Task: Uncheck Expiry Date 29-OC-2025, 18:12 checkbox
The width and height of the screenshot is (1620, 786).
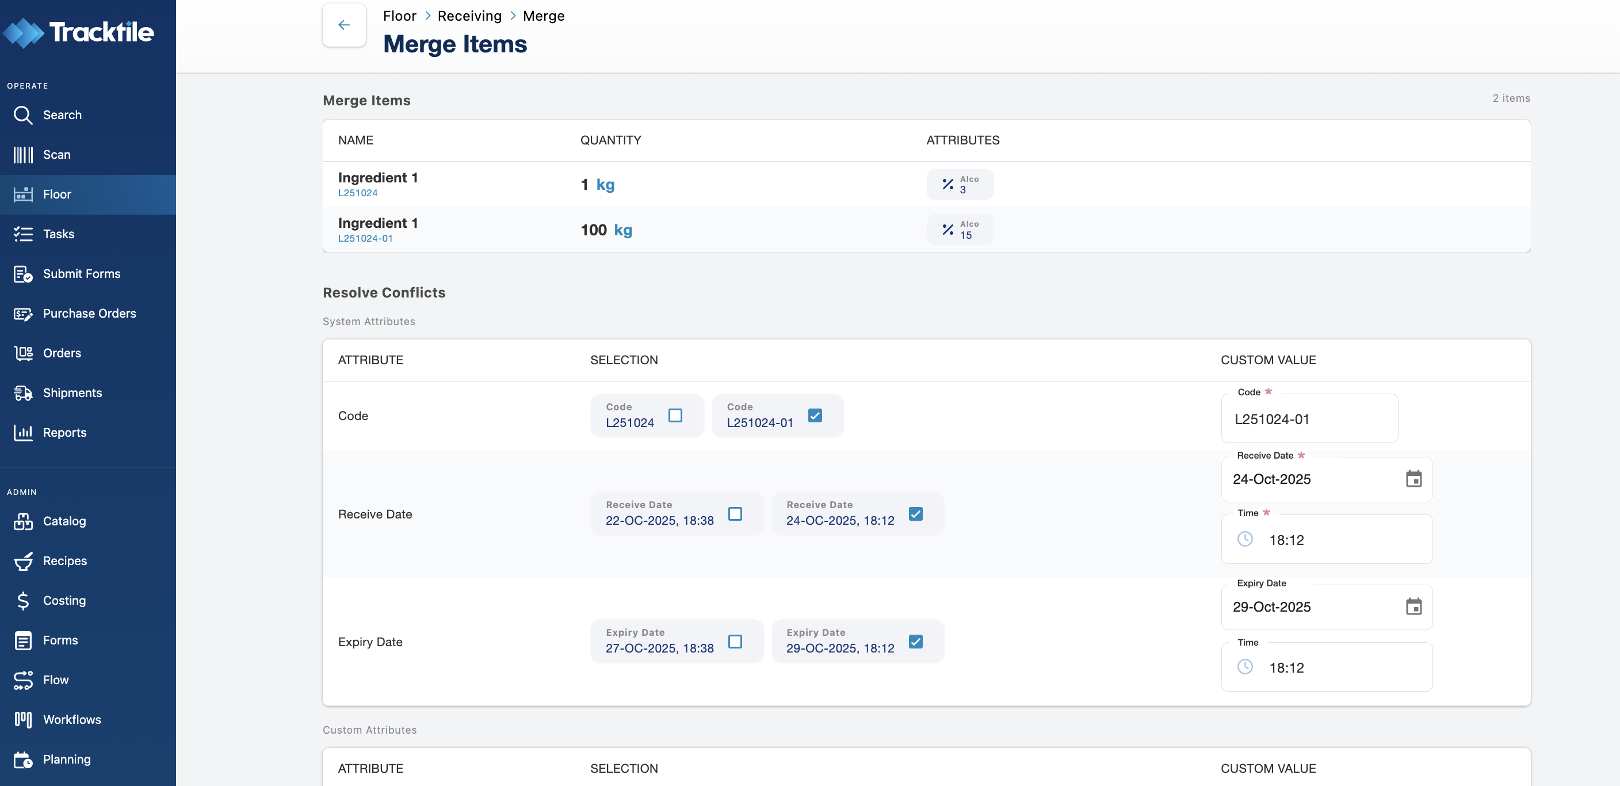Action: click(915, 642)
